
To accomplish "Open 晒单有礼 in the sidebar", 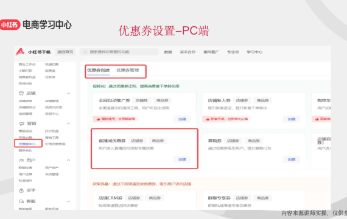I will (26, 150).
